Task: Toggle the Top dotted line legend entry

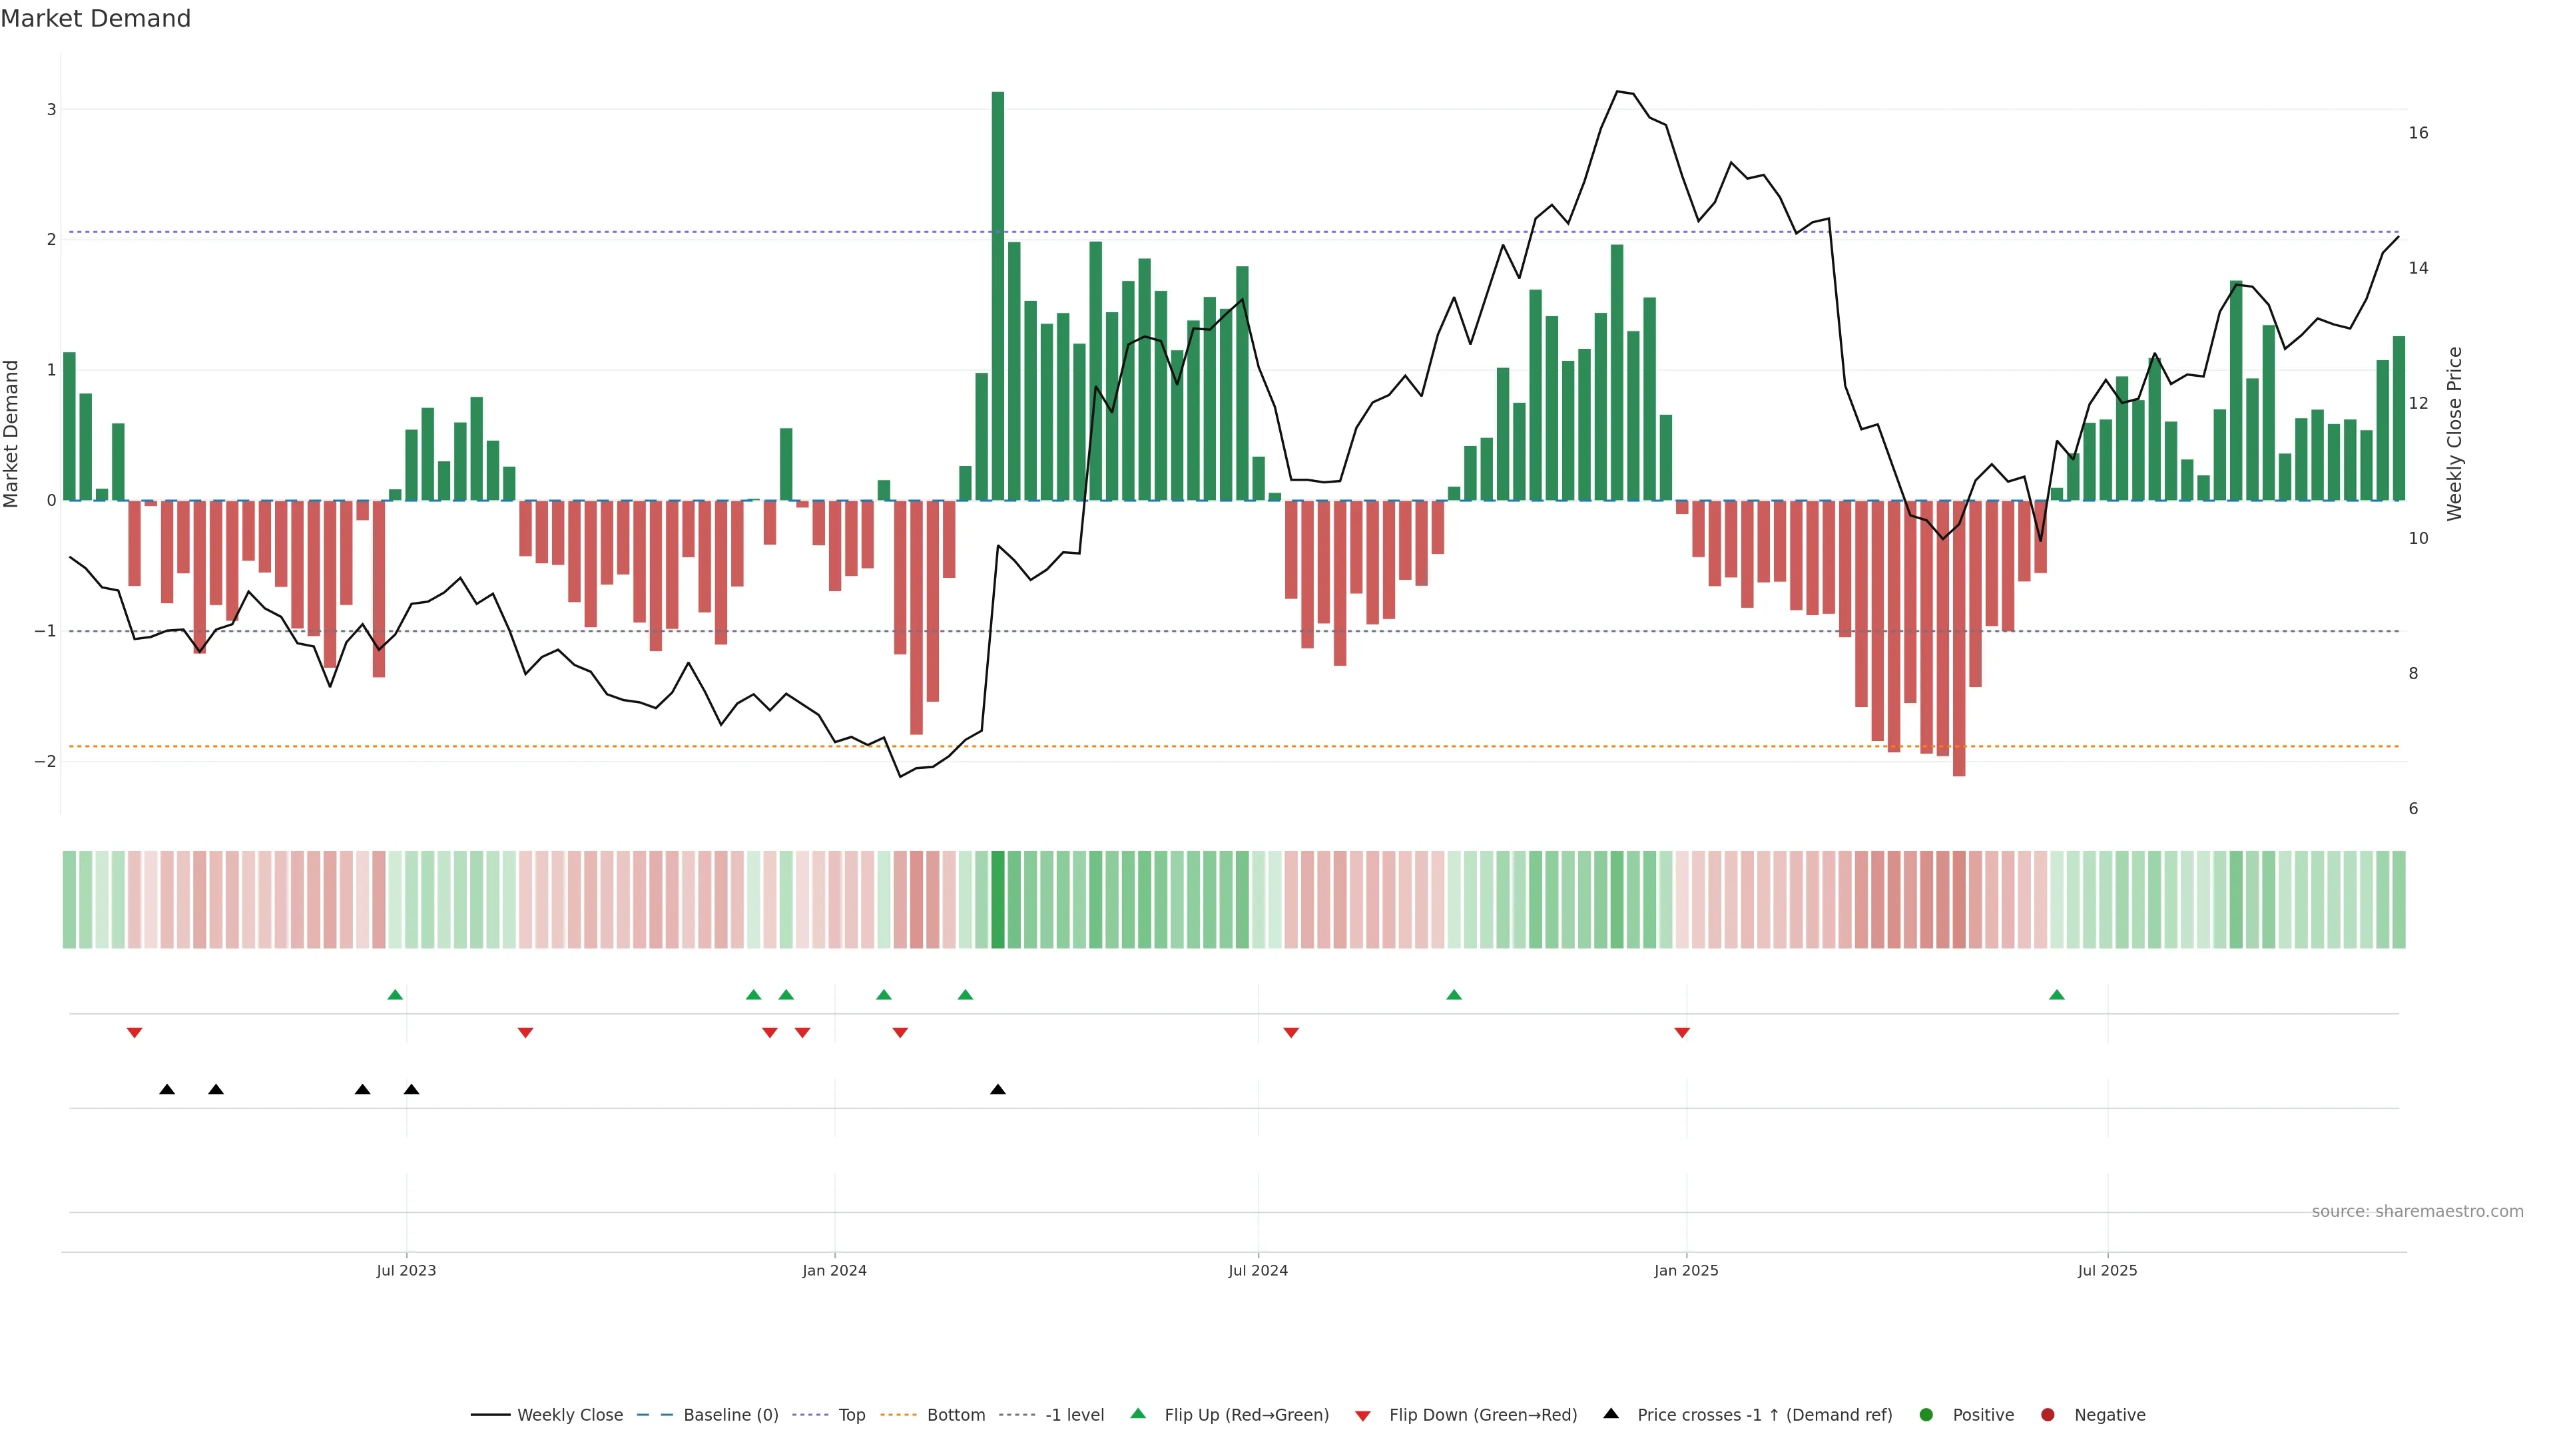Action: coord(852,1415)
